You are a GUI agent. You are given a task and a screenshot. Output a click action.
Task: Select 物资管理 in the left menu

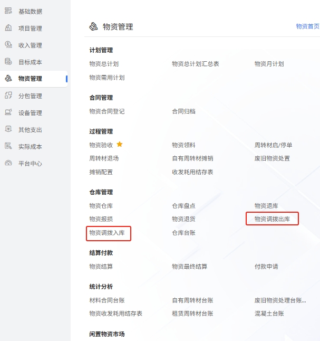[x=30, y=79]
